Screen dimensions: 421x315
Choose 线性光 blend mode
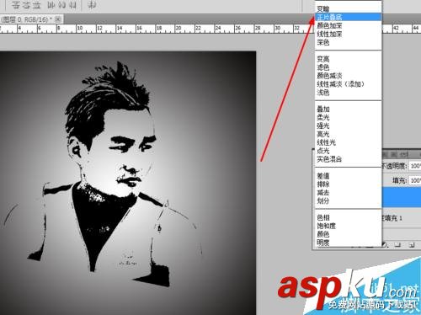[348, 142]
